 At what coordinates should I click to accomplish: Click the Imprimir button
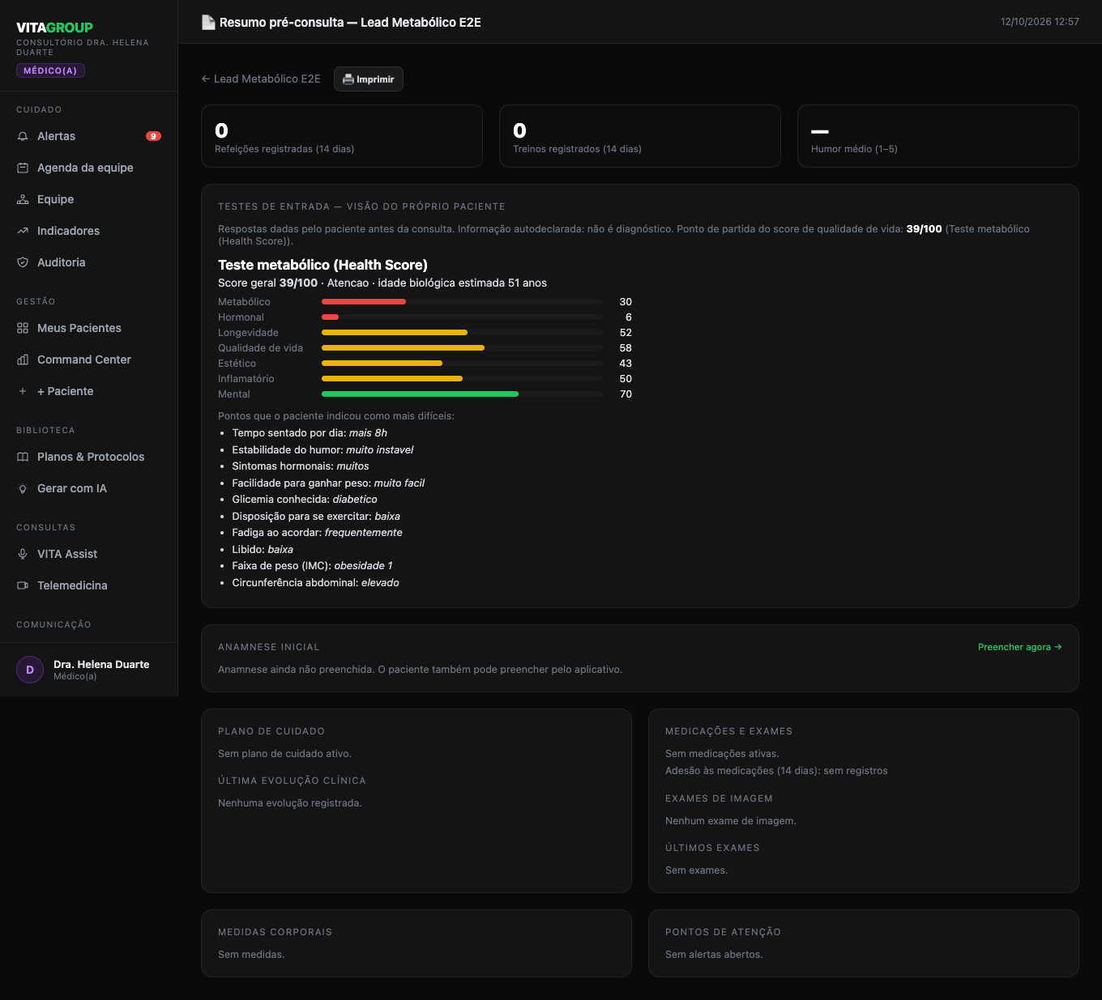[x=369, y=79]
